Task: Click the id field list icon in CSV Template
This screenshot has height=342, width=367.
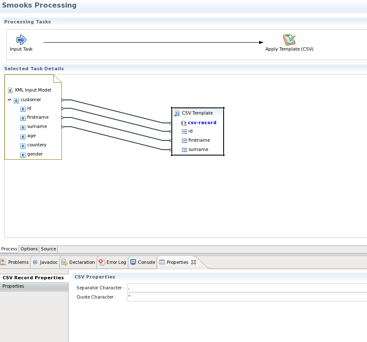Action: (x=184, y=131)
